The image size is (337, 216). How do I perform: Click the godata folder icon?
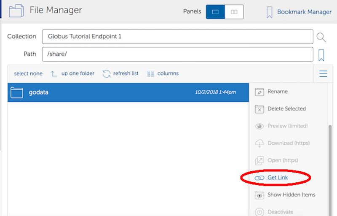click(x=17, y=92)
